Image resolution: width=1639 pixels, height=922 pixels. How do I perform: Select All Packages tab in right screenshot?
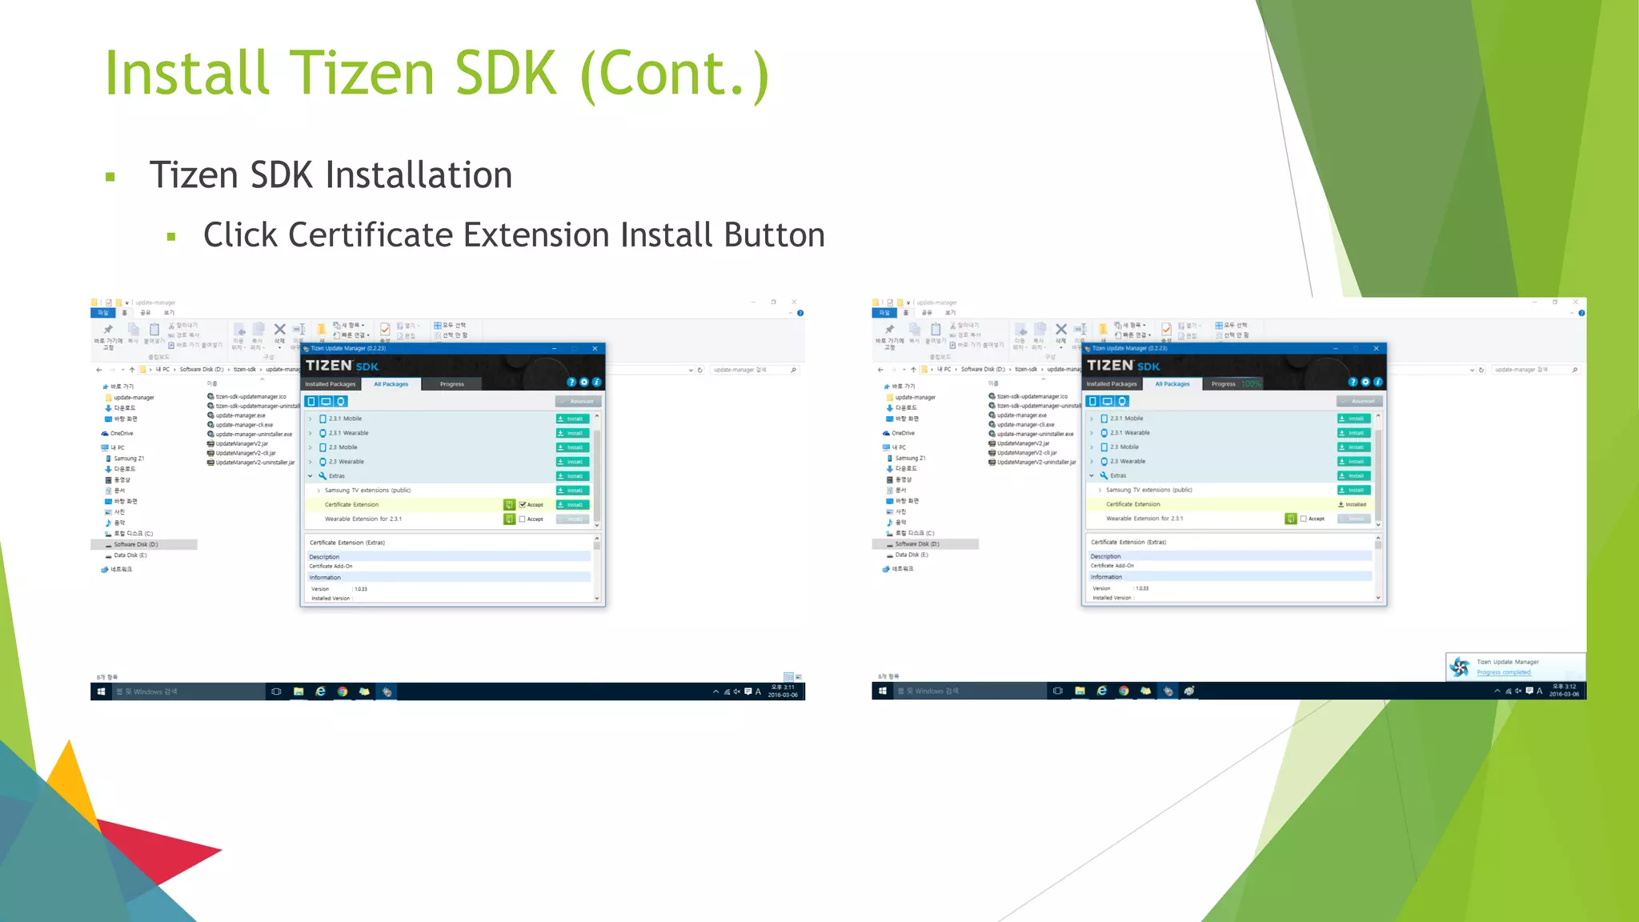click(1172, 384)
